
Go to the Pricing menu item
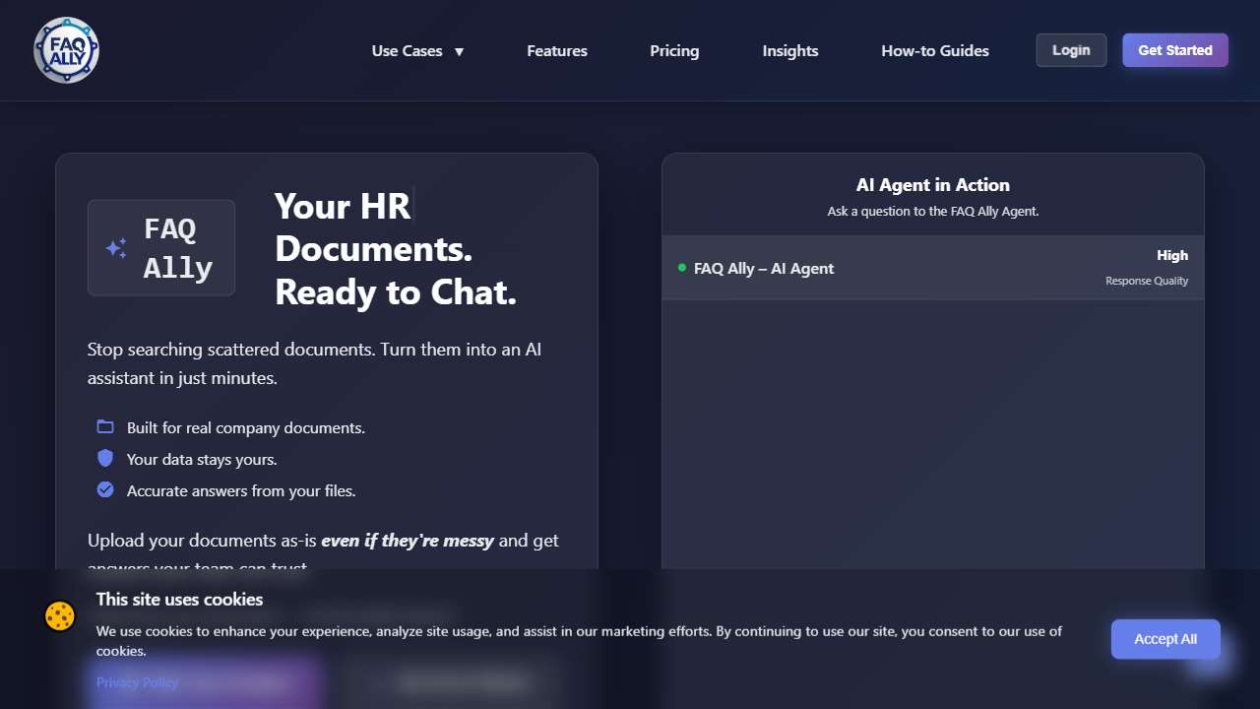[x=674, y=51]
